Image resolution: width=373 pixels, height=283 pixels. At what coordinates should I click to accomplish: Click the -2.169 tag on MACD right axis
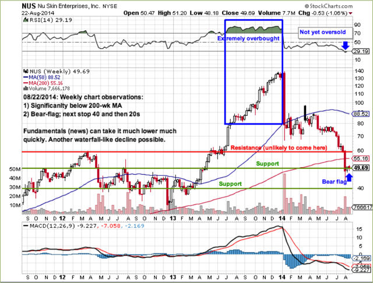click(x=361, y=259)
